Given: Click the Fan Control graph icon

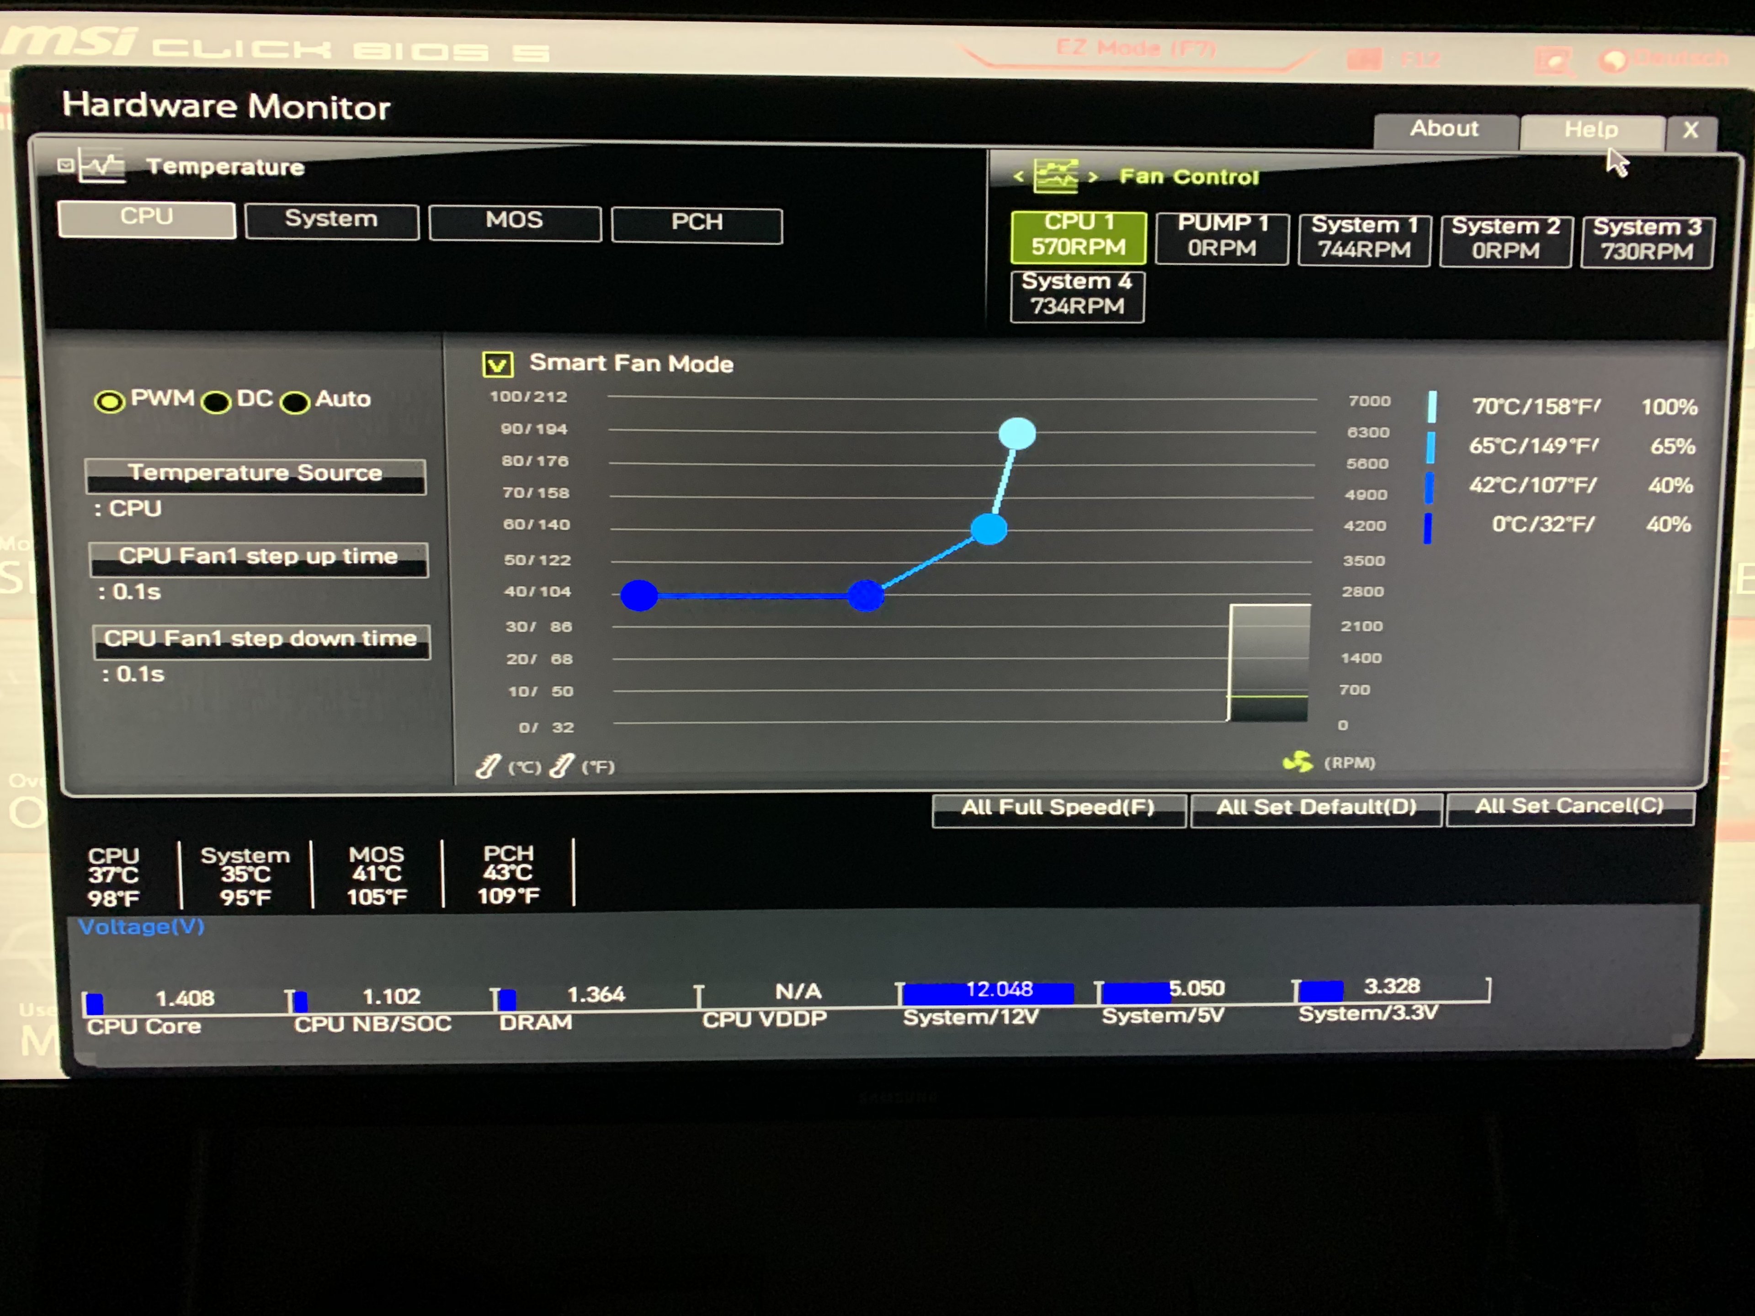Looking at the screenshot, I should coord(1055,176).
